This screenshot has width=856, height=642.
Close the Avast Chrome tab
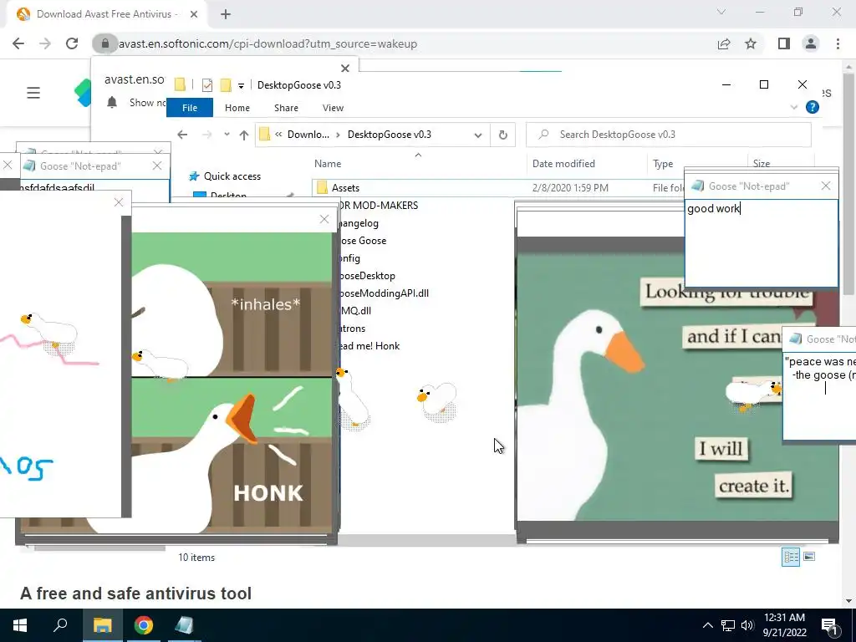(194, 14)
